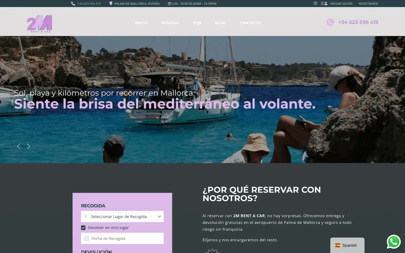Click the user icon beside Iniciar Sesión
405x253 pixels.
[326, 4]
